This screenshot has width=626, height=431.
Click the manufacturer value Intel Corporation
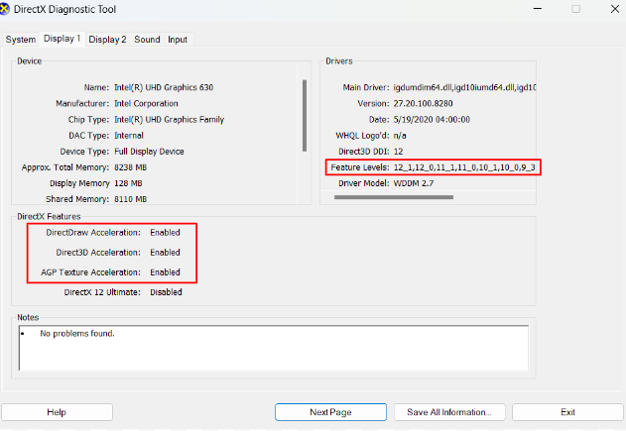point(146,103)
